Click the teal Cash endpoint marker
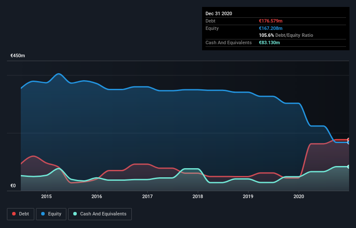 coord(349,167)
